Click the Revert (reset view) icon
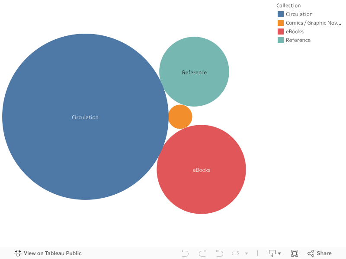The image size is (346, 259). click(220, 253)
